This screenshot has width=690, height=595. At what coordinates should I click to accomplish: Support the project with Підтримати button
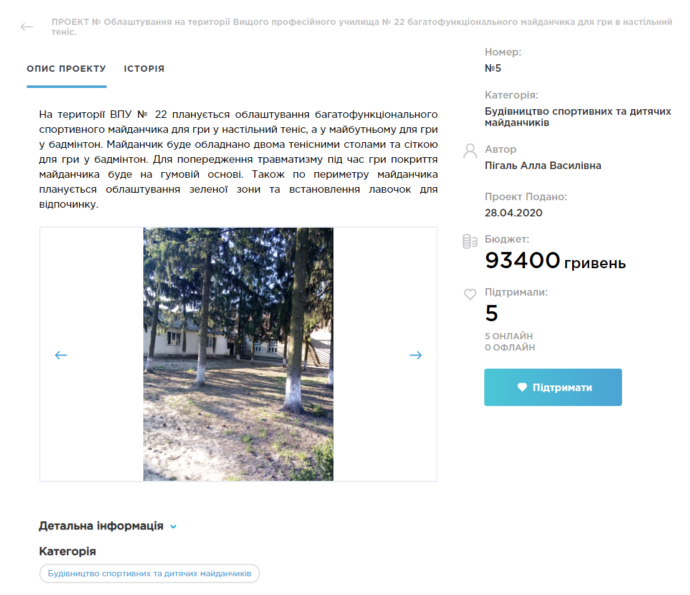click(x=553, y=387)
